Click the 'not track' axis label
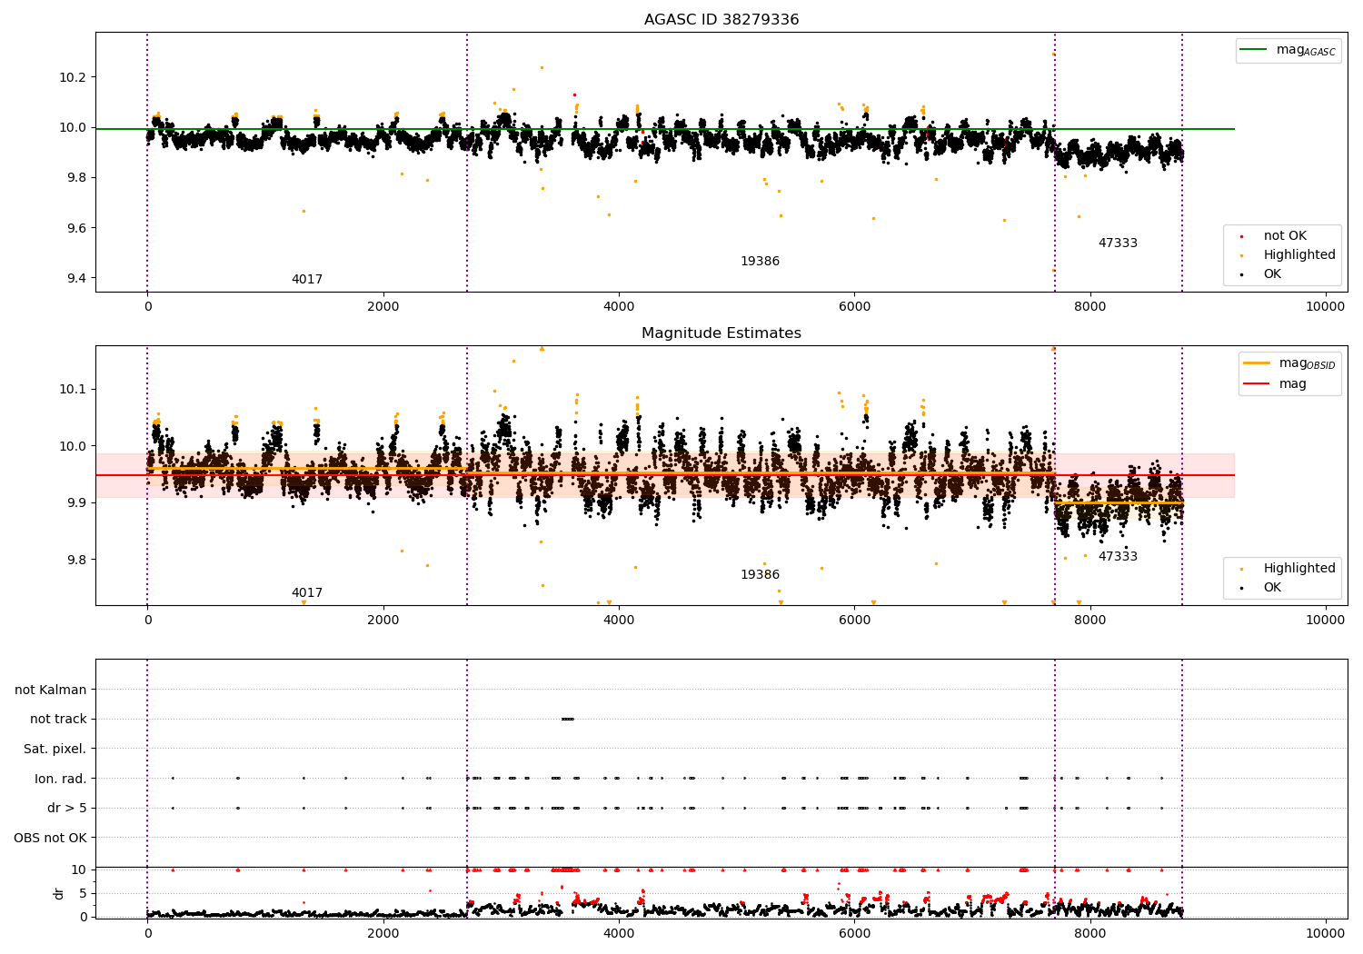Viewport: 1363px width, 954px height. [x=58, y=719]
